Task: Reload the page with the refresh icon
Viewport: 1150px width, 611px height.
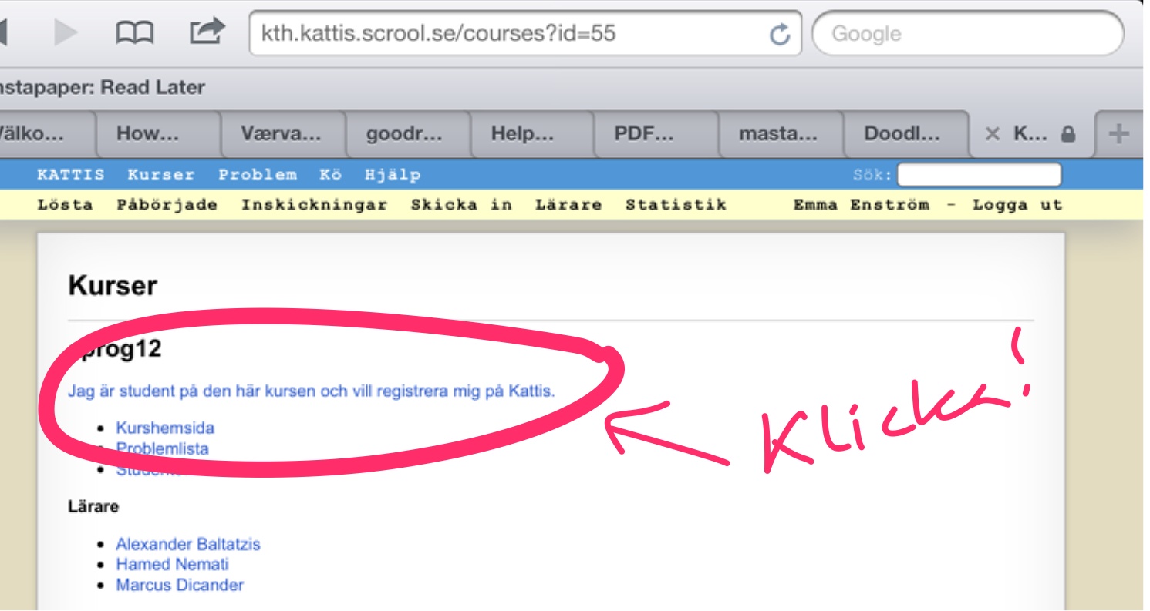Action: tap(780, 34)
